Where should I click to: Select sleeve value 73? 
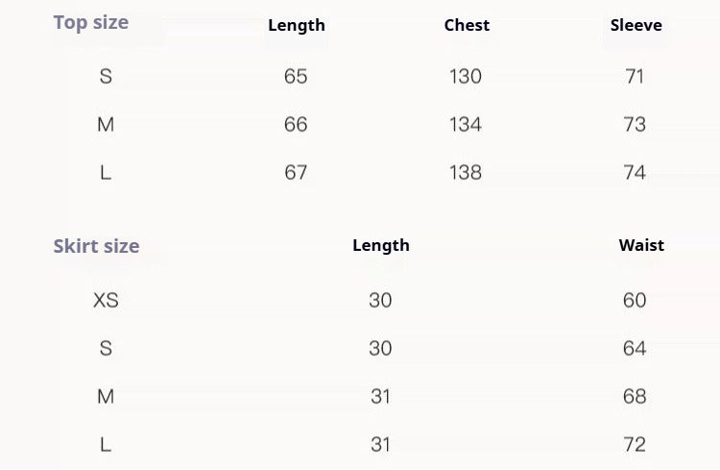(635, 125)
